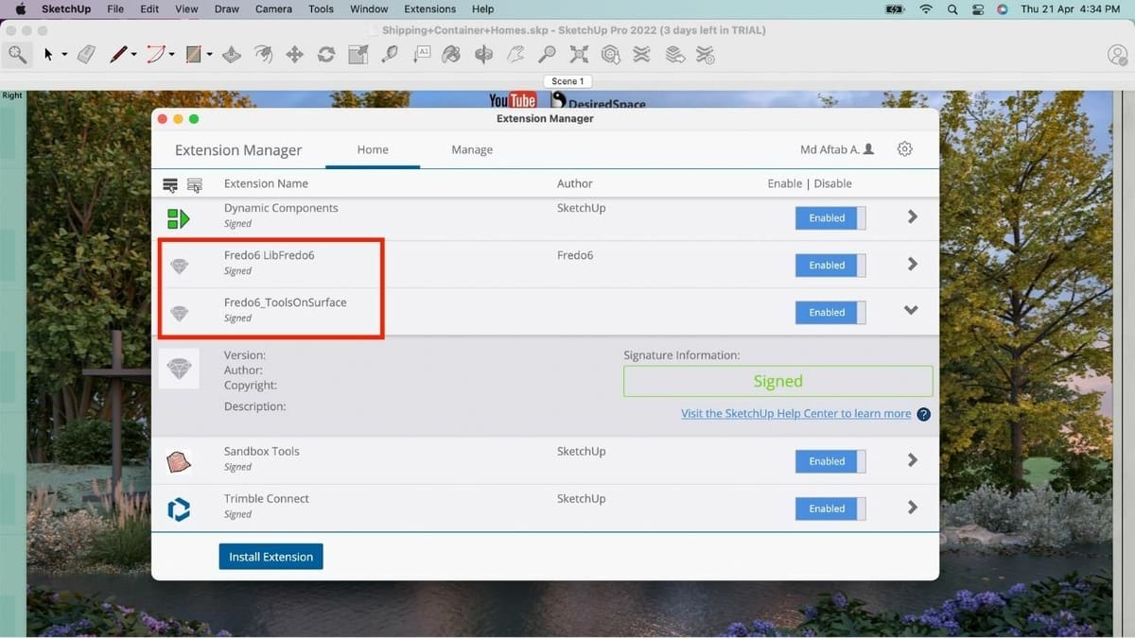1135x638 pixels.
Task: Expand Fredo6 LibFredo6 details chevron
Action: point(913,264)
